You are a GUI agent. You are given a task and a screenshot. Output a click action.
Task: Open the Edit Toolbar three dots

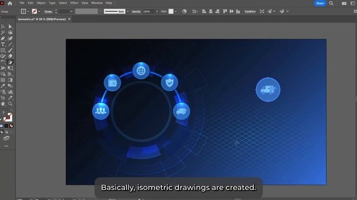click(6, 146)
